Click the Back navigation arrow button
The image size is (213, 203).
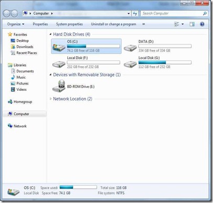[x=7, y=14]
